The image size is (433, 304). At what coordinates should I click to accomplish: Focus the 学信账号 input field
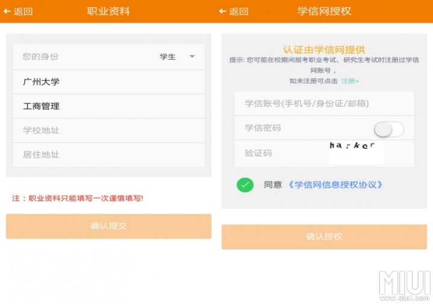point(324,104)
